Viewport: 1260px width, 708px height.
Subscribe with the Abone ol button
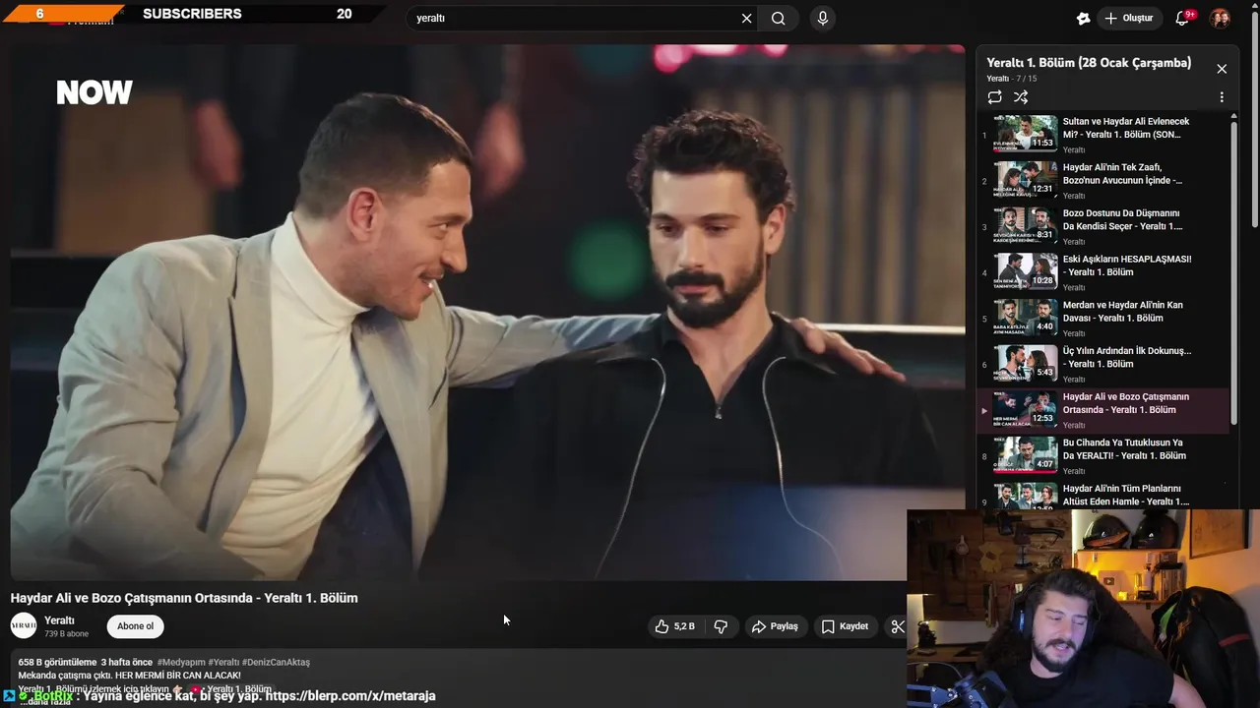pos(135,626)
